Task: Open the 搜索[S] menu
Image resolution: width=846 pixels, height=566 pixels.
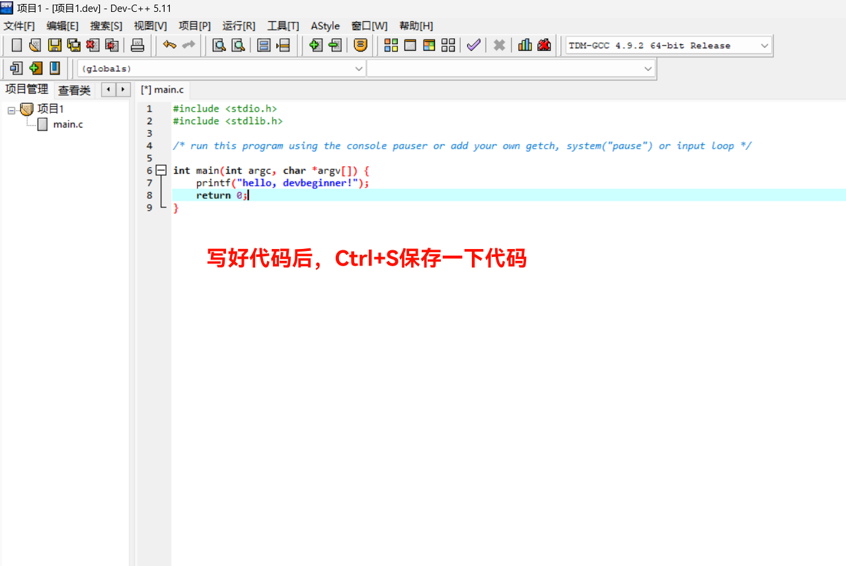Action: (x=106, y=26)
